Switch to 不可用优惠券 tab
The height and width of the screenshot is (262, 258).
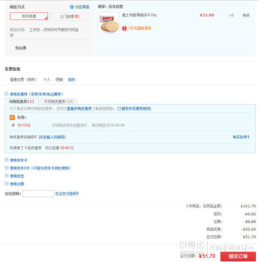pyautogui.click(x=59, y=101)
